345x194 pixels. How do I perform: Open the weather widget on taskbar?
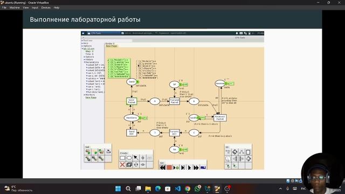[19, 189]
